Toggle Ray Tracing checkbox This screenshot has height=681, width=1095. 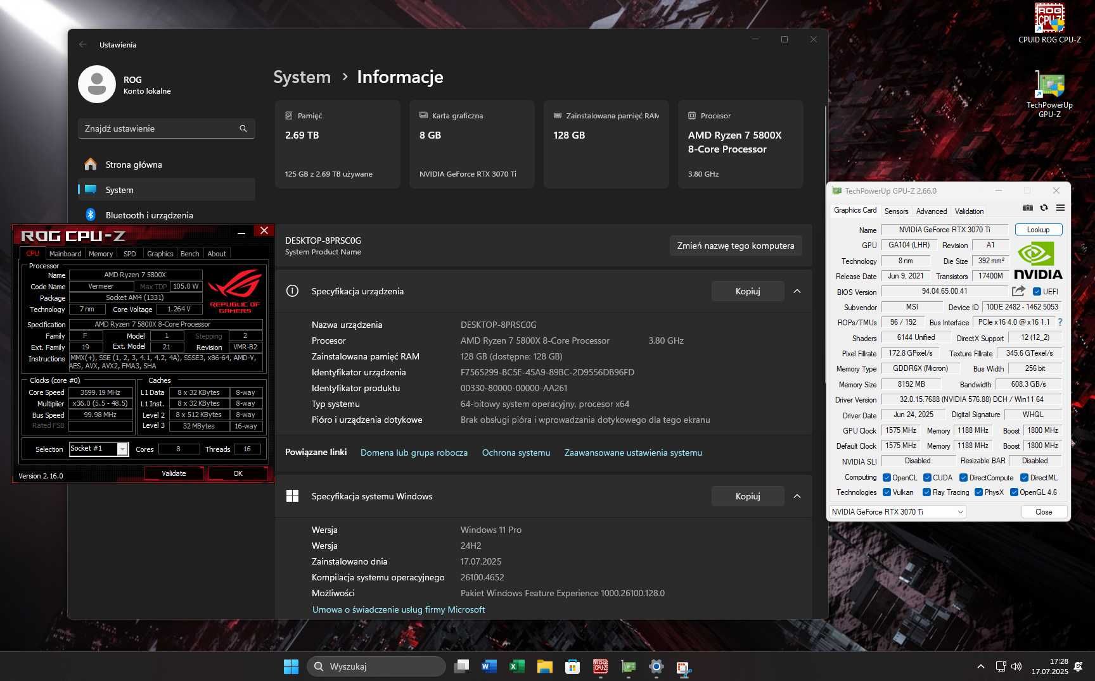coord(926,492)
